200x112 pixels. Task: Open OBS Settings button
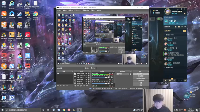click(x=141, y=83)
